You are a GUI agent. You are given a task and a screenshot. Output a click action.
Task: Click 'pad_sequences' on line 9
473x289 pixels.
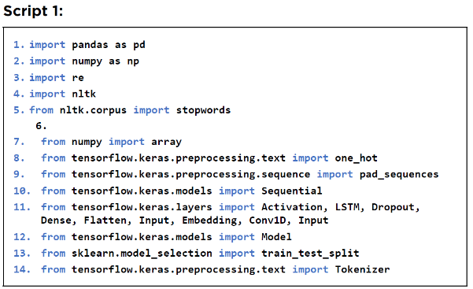[399, 174]
